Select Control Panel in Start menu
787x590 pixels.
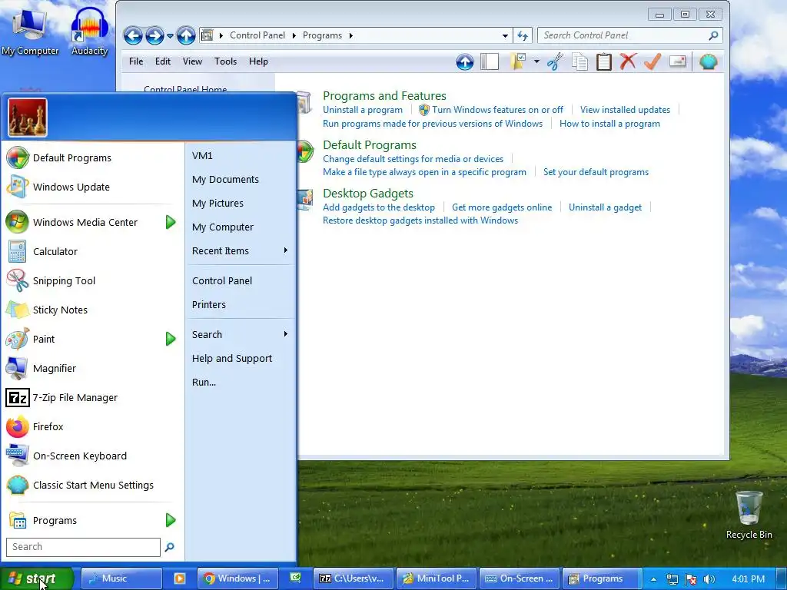click(240, 281)
